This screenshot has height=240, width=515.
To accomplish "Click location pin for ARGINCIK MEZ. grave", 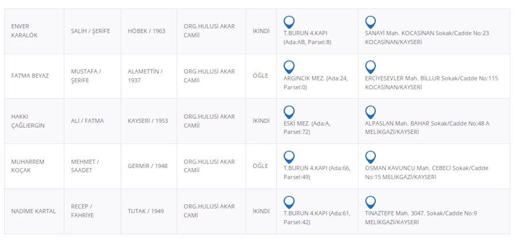I will pyautogui.click(x=289, y=67).
